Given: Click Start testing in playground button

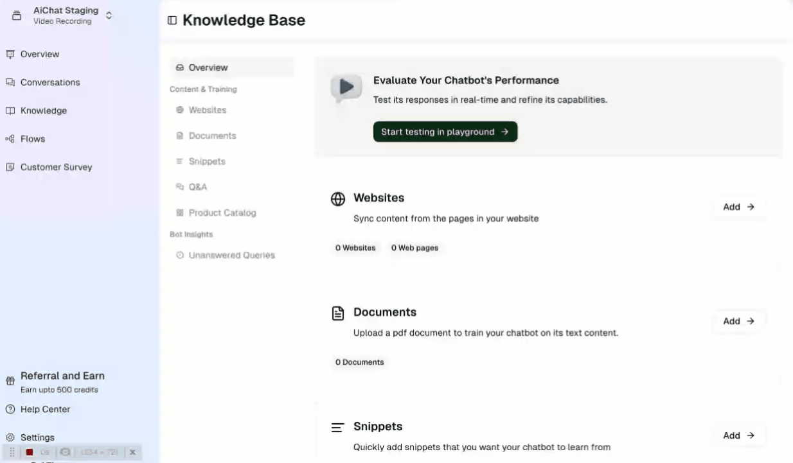Looking at the screenshot, I should coord(445,132).
